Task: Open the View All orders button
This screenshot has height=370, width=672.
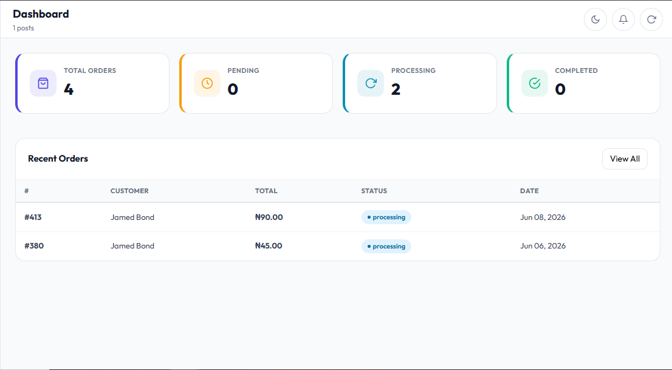Action: [x=625, y=159]
